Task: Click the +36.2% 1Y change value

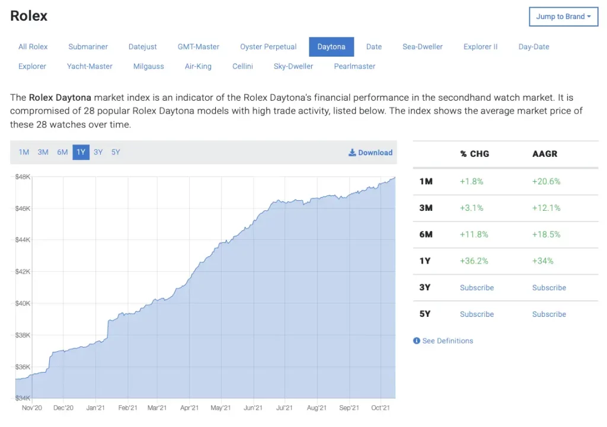Action: tap(474, 261)
